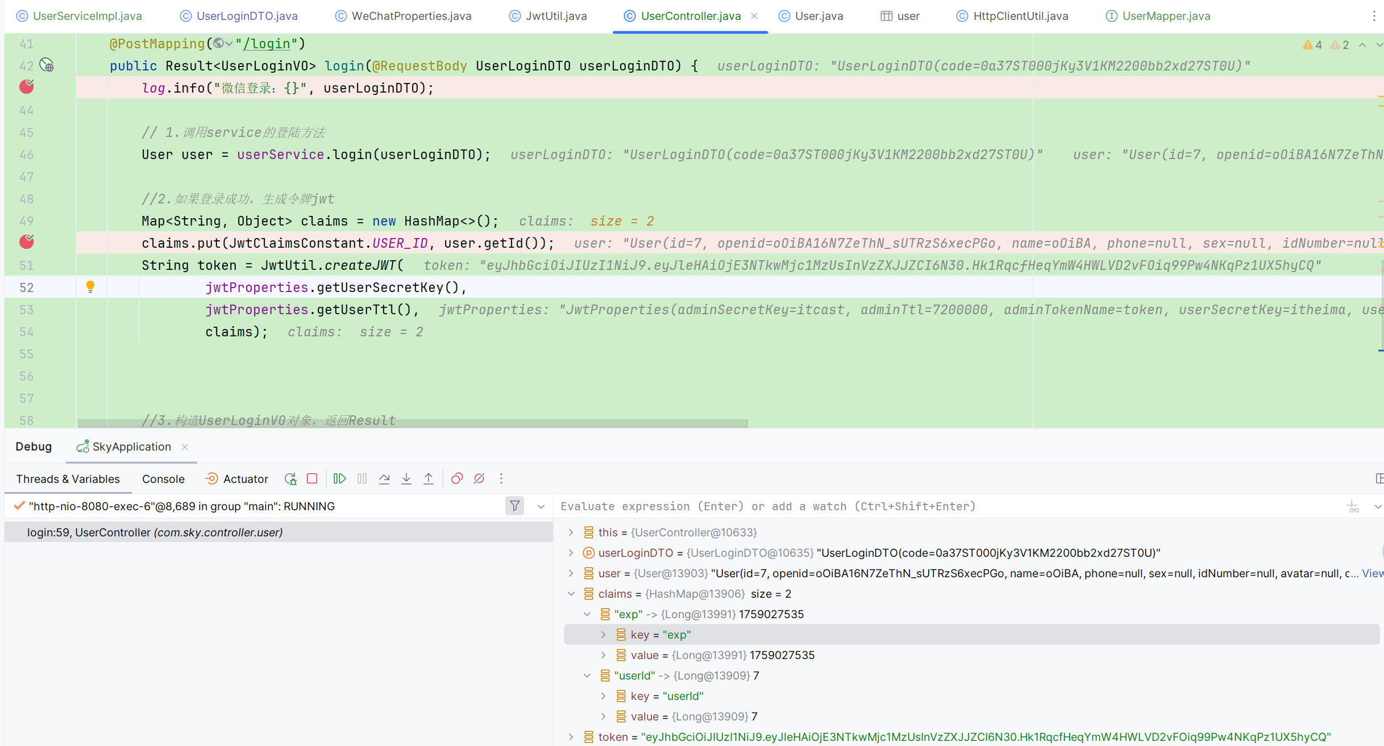
Task: Expand the token variable node
Action: tap(571, 737)
